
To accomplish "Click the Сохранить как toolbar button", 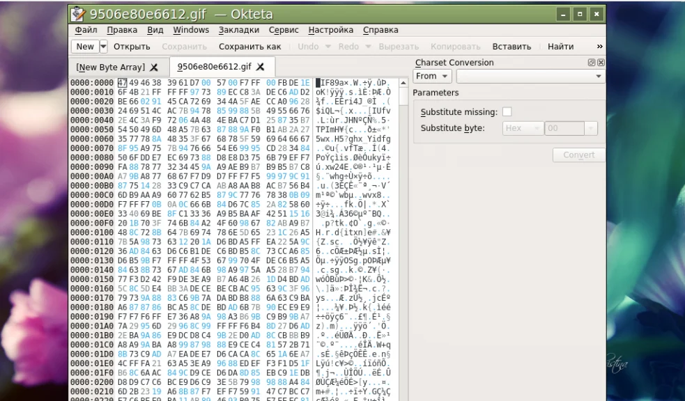I will click(249, 47).
